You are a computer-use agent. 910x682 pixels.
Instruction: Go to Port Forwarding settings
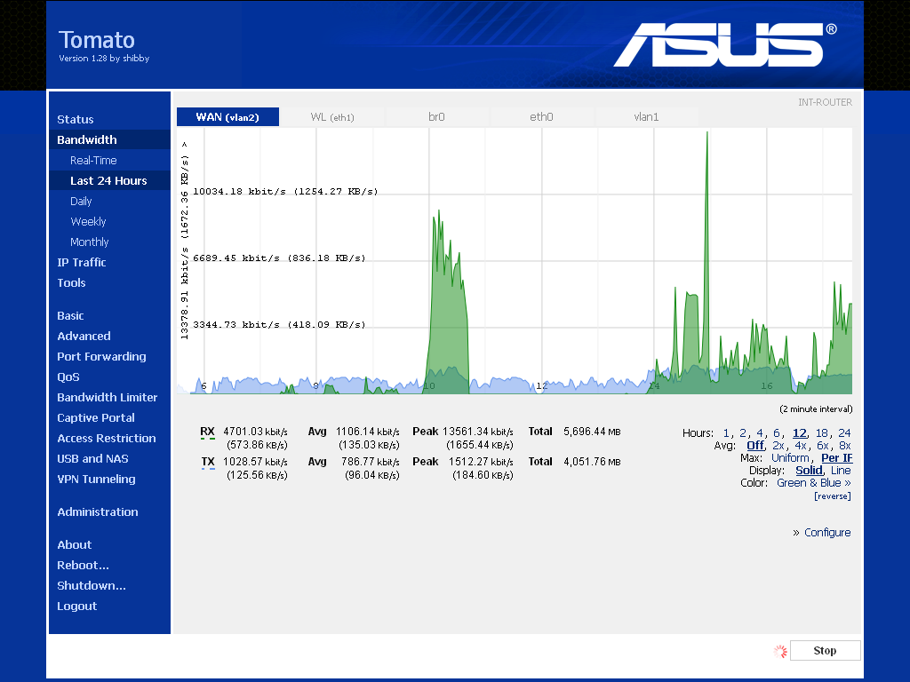pyautogui.click(x=101, y=357)
